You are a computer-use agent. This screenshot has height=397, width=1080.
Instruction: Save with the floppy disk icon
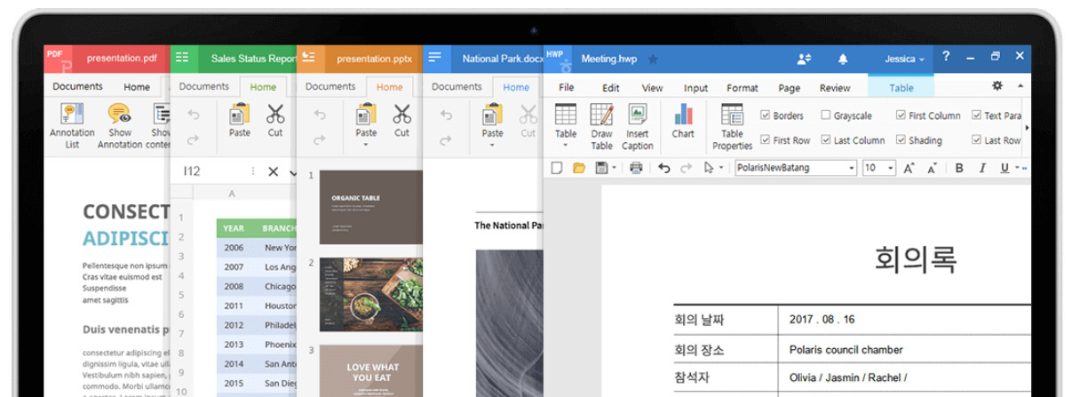(601, 168)
